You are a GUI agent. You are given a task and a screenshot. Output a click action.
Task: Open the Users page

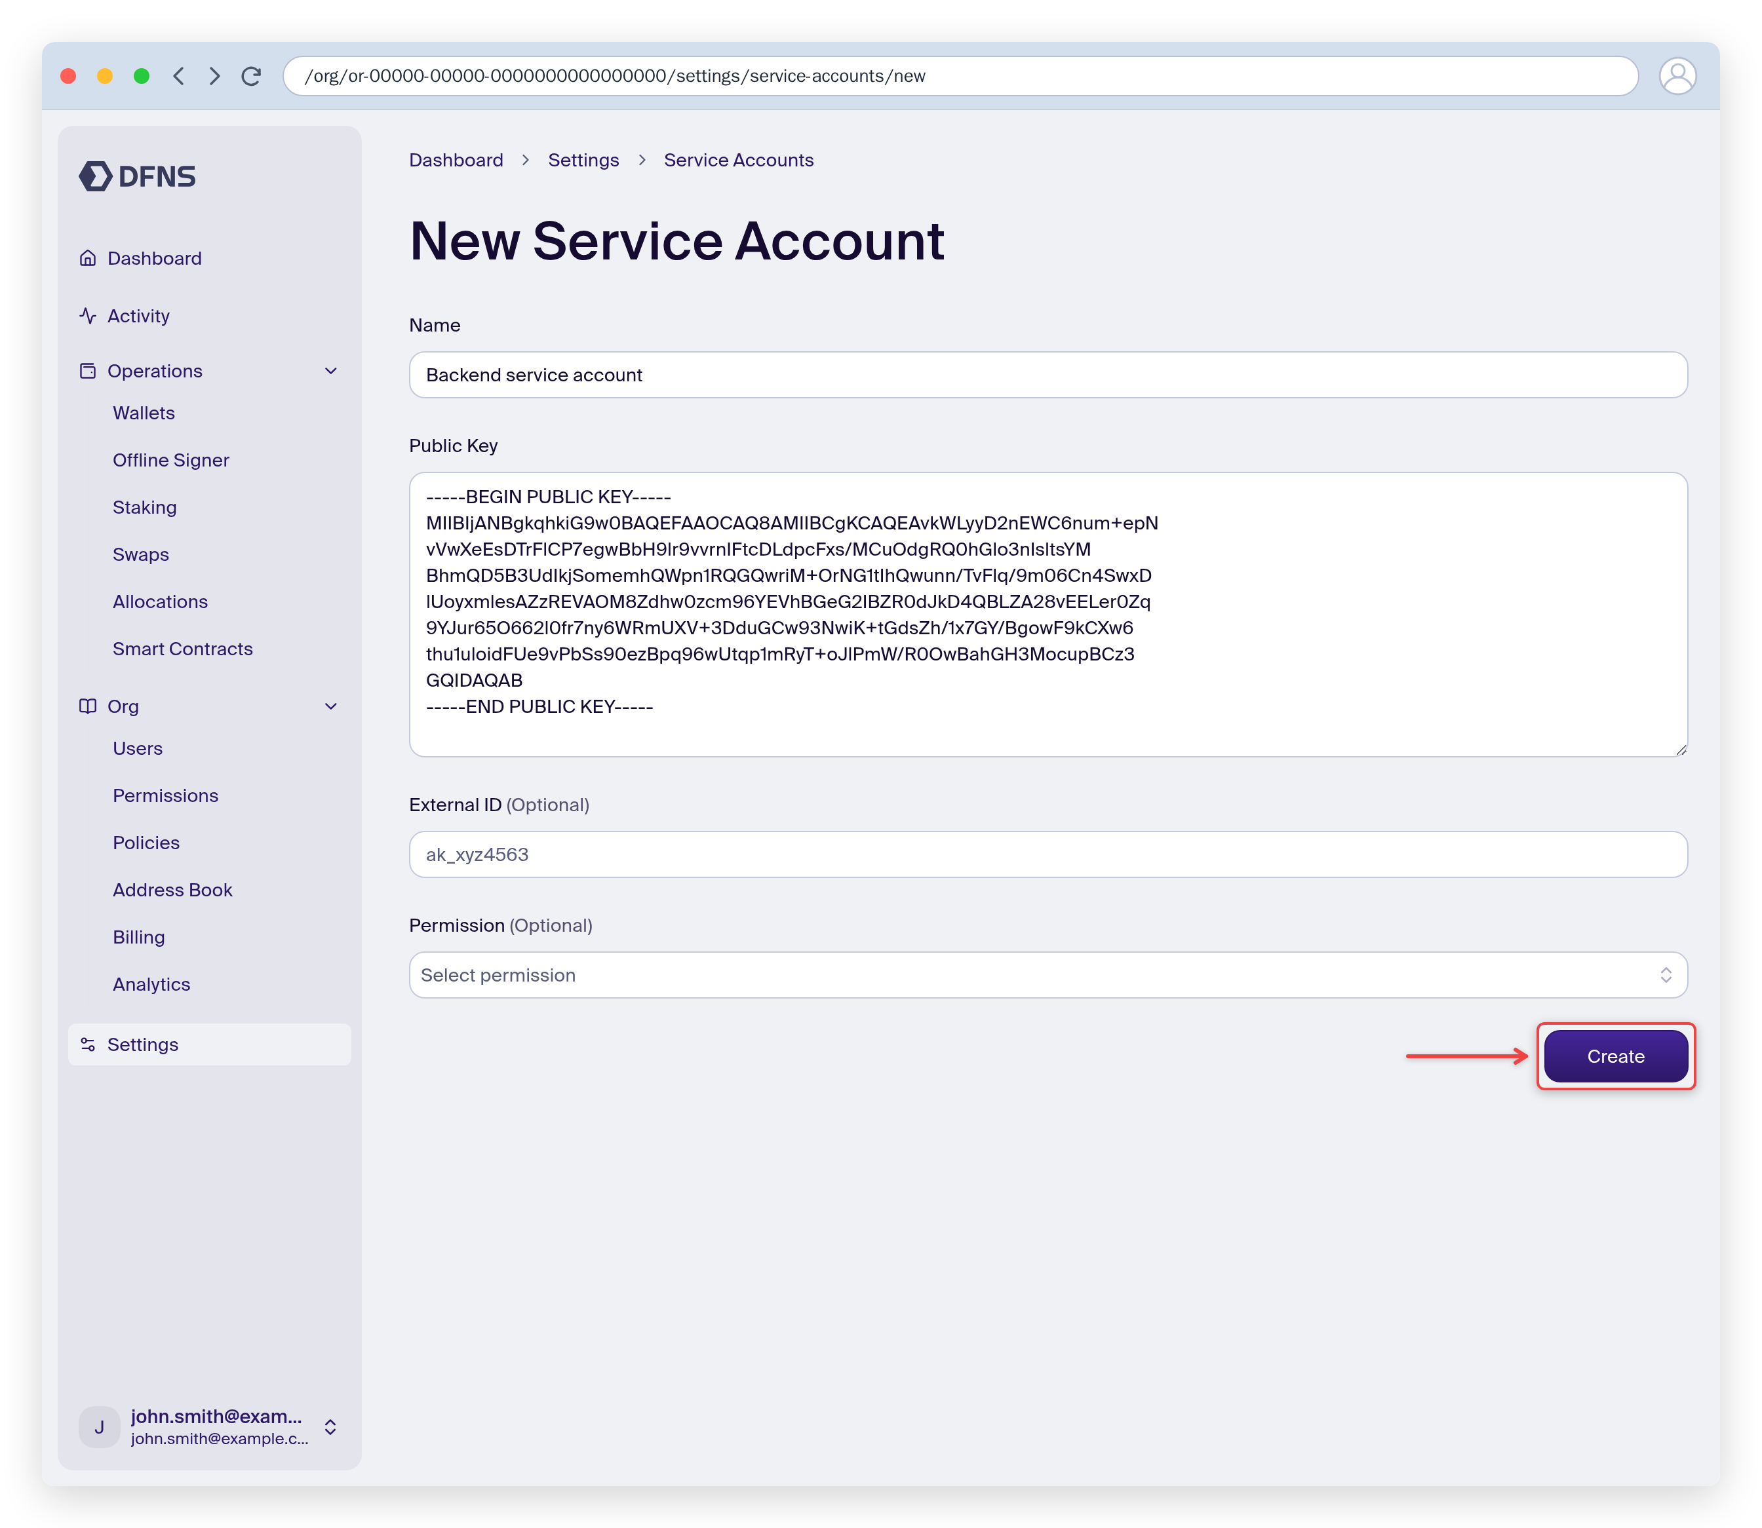[137, 748]
